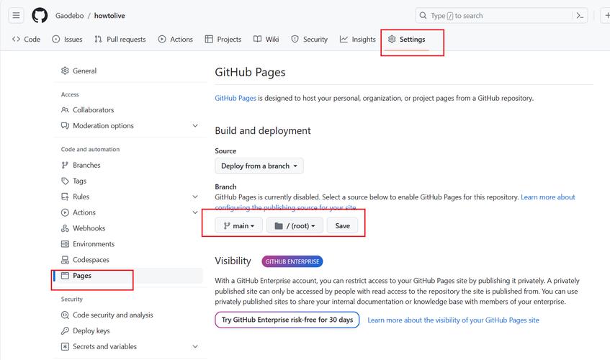Click the GITHUB ENTERPRISE badge
This screenshot has height=360, width=610.
(292, 261)
